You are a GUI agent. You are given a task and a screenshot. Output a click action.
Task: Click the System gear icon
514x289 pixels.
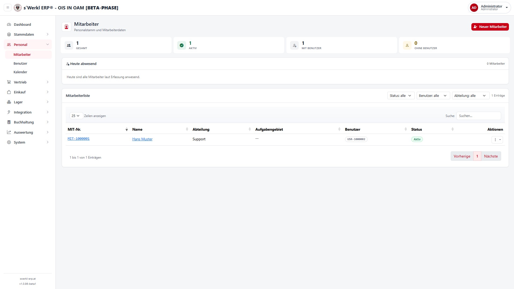(9, 142)
